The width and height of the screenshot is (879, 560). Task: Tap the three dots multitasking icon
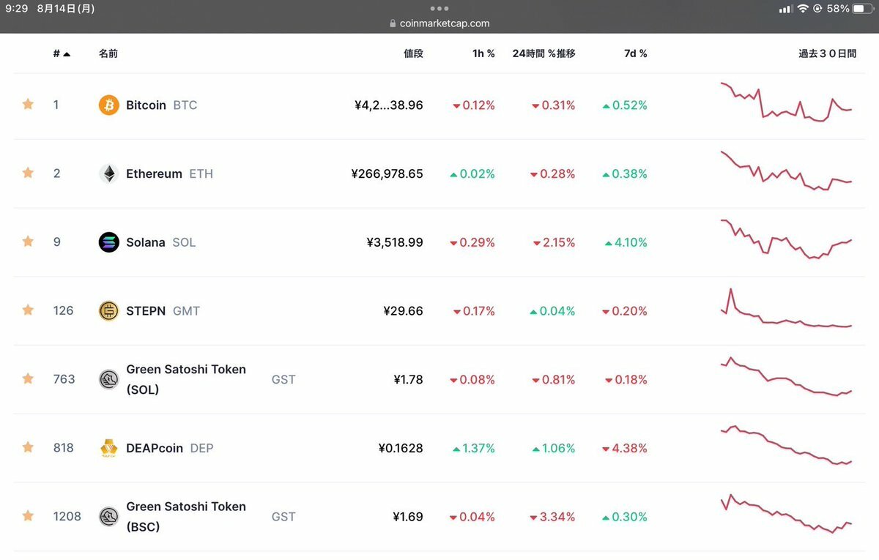pyautogui.click(x=439, y=9)
